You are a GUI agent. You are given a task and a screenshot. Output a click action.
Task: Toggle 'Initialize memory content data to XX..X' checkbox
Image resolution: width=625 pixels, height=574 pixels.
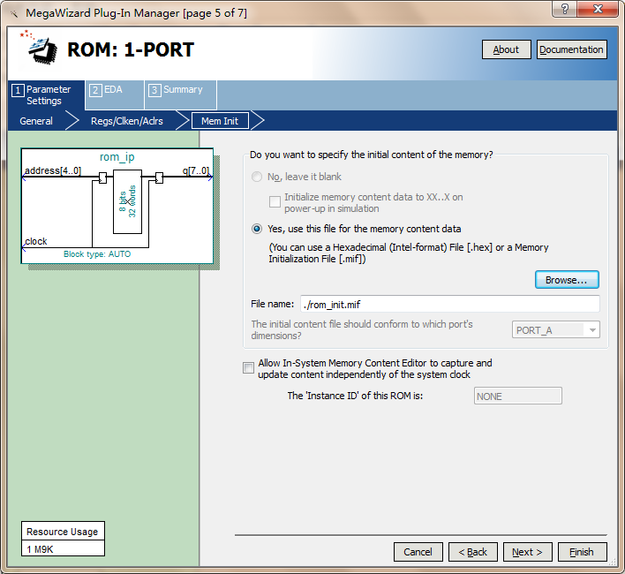pos(275,201)
